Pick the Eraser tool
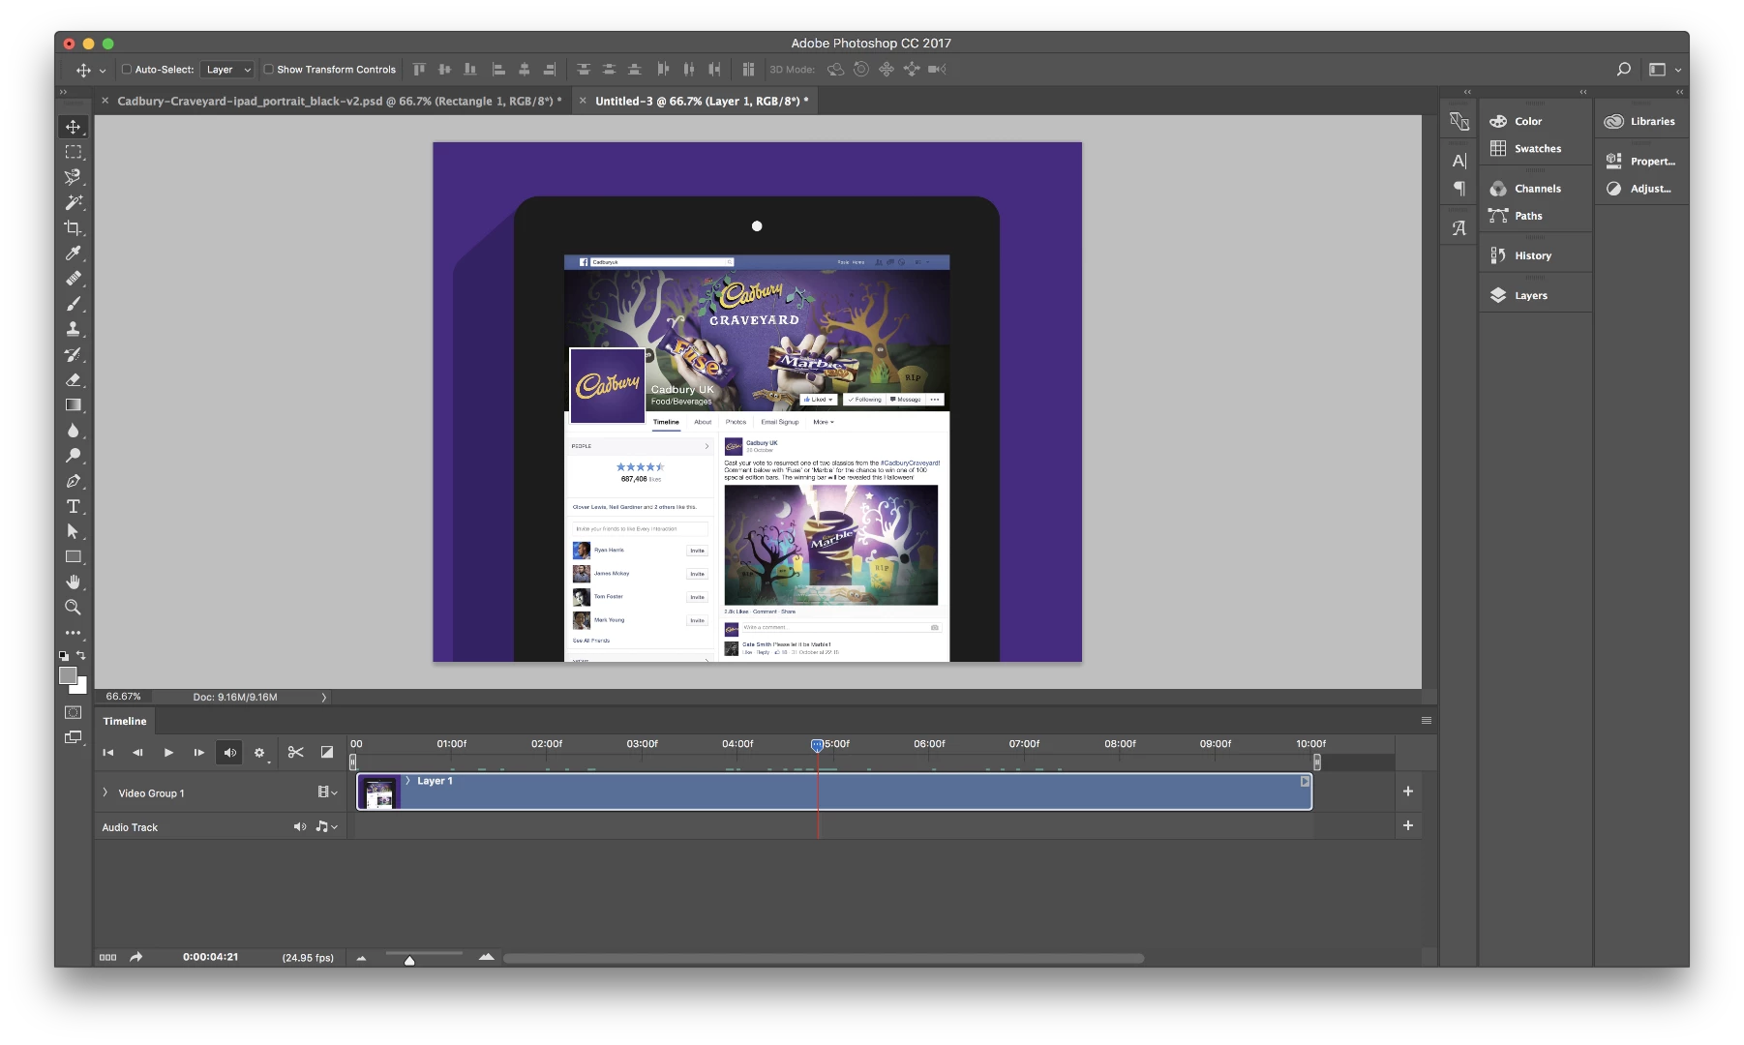The image size is (1744, 1045). [73, 380]
